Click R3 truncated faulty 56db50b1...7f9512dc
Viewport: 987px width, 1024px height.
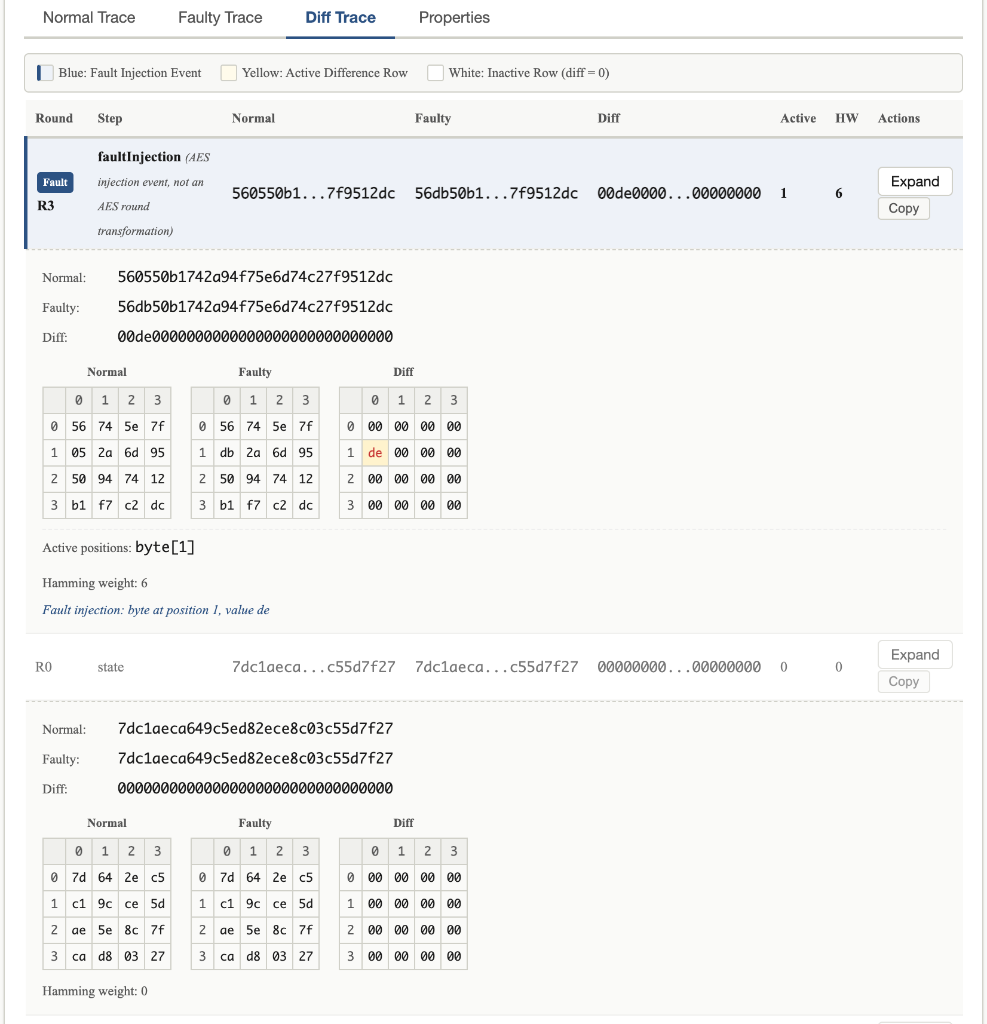coord(496,193)
